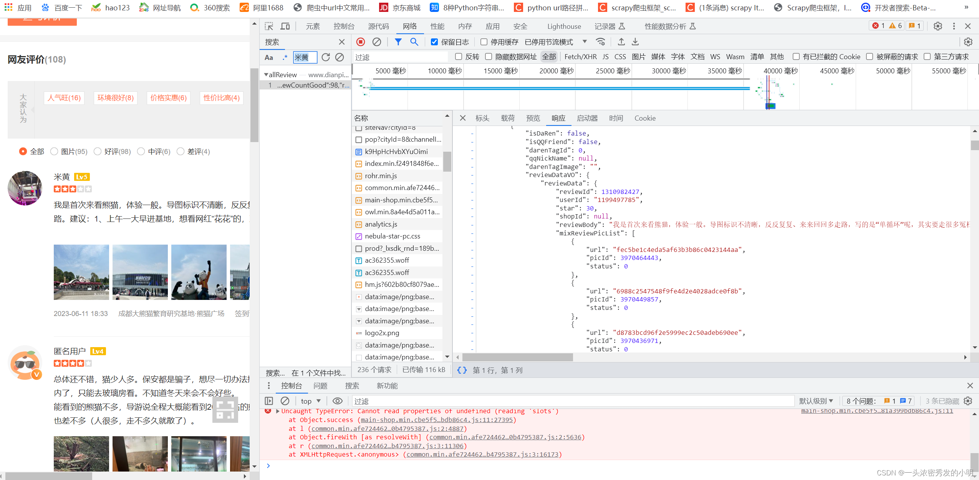Click the inspect element selector icon

pyautogui.click(x=269, y=26)
